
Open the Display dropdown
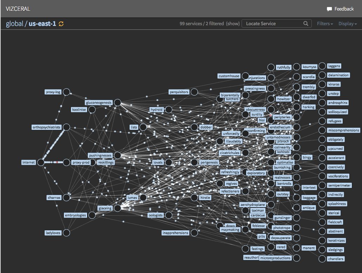point(348,23)
